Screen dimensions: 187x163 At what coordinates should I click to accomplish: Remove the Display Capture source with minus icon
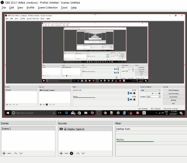click(x=66, y=153)
